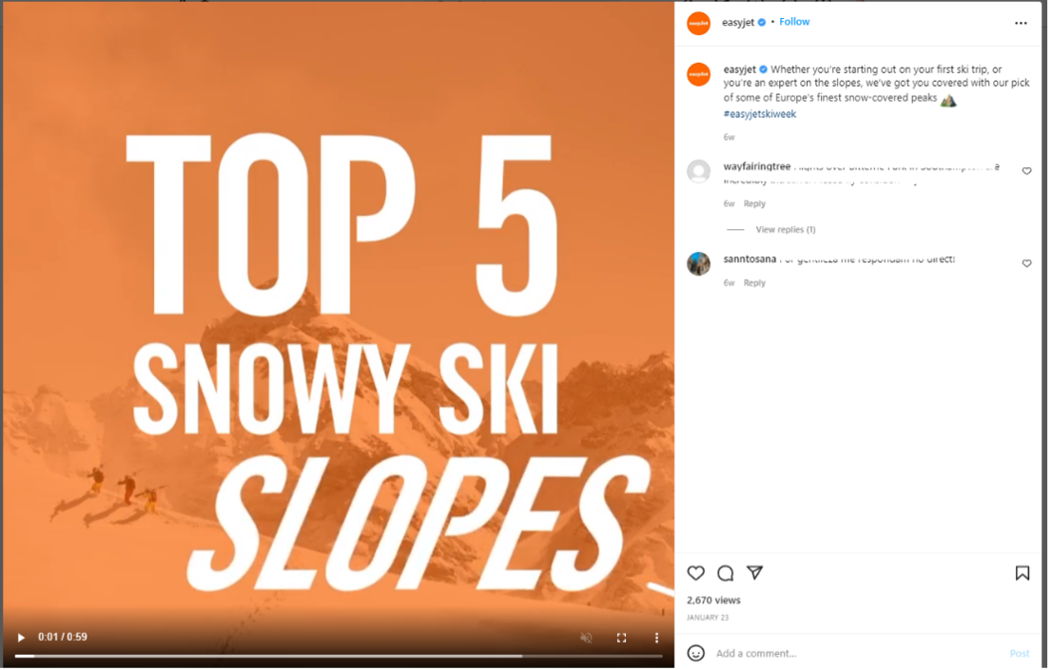Enter fullscreen video mode
Image resolution: width=1052 pixels, height=670 pixels.
point(621,638)
